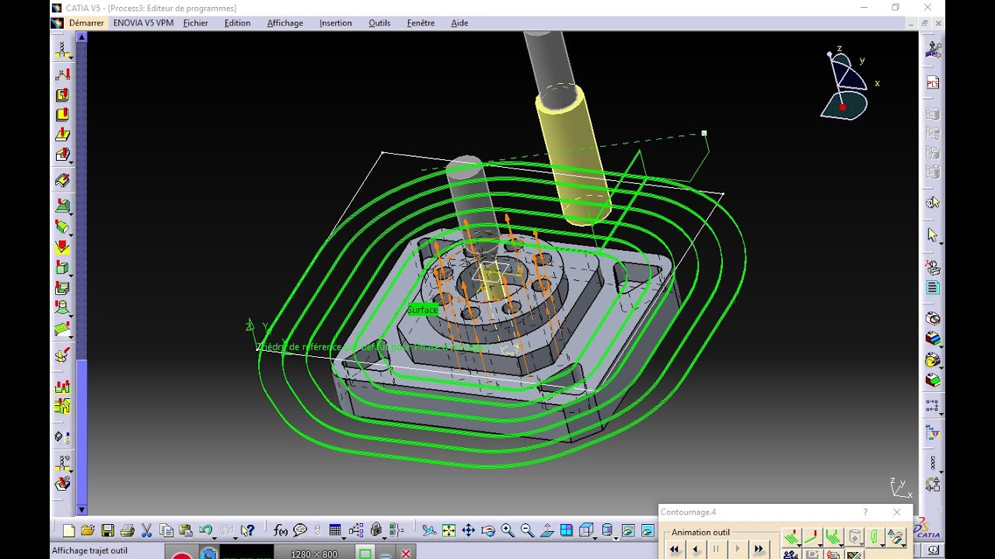Click the top icon in left machining toolbar
Viewport: 995px width, 559px height.
63,50
